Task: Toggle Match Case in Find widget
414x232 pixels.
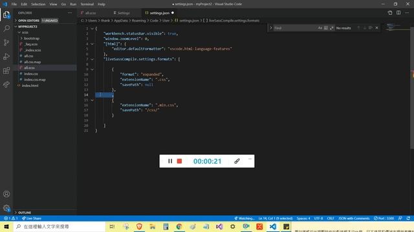Action: click(320, 28)
